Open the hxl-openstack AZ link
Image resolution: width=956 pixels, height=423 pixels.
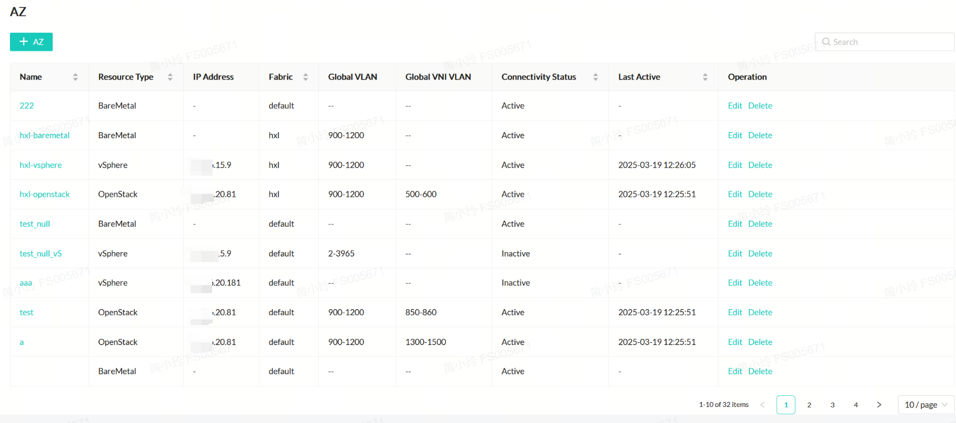45,195
